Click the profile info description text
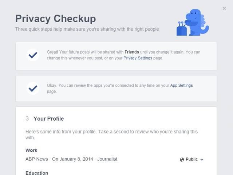233x175 pixels. pos(112,135)
